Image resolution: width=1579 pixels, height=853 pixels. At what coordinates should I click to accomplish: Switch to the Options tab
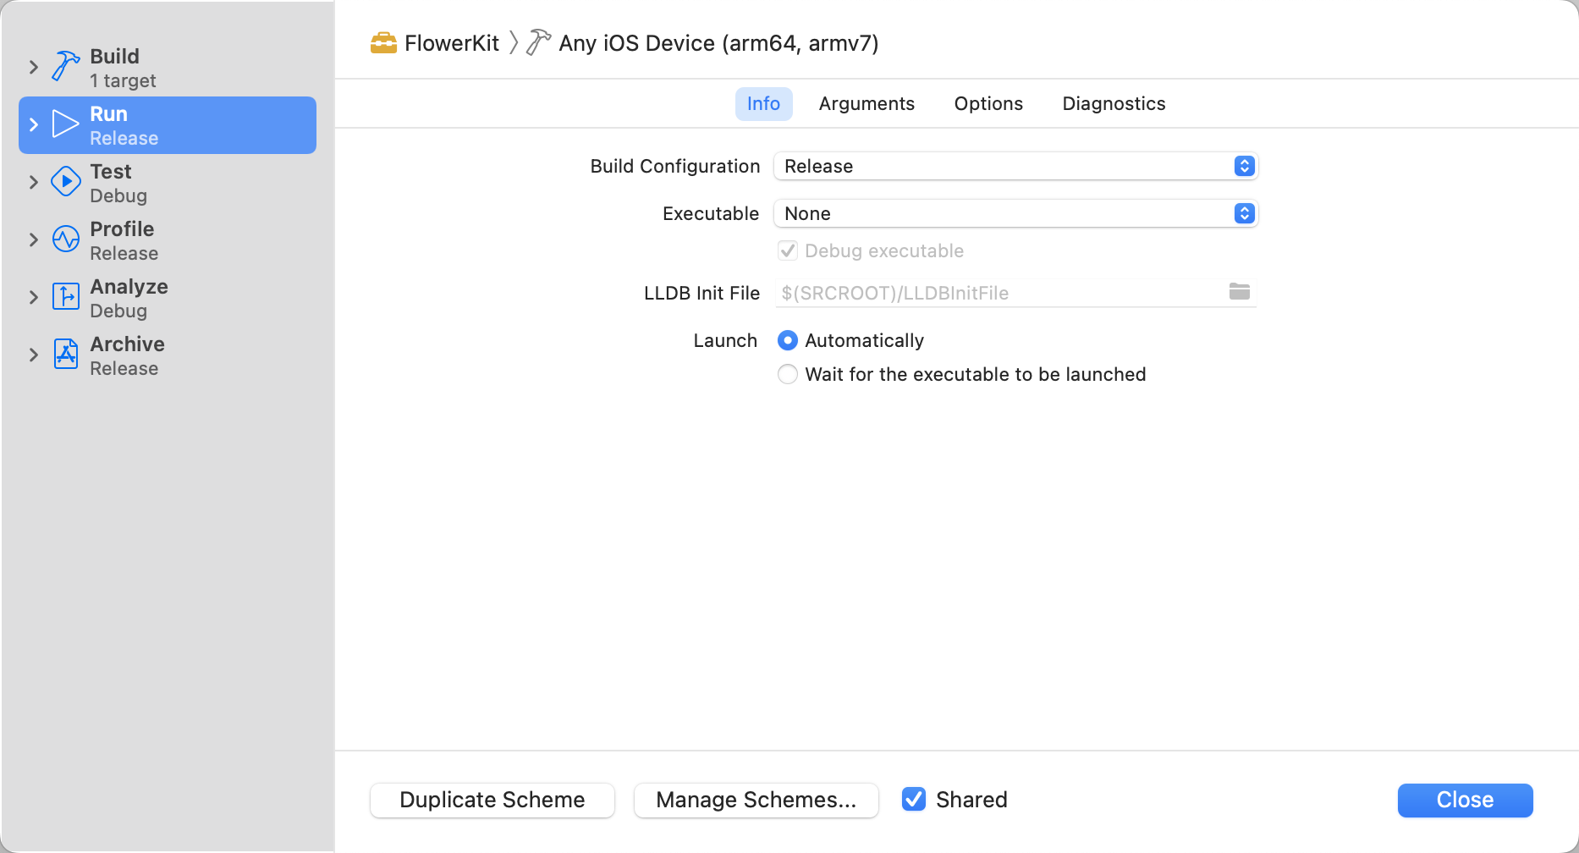[988, 103]
